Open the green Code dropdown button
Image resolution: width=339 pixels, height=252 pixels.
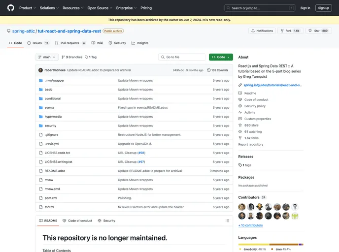[x=221, y=57]
